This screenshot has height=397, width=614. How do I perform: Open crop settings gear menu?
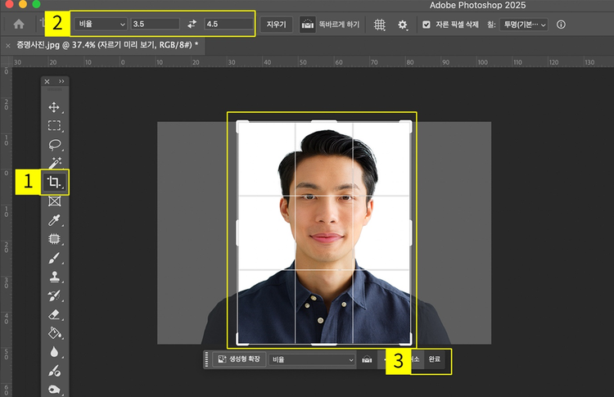pyautogui.click(x=402, y=25)
